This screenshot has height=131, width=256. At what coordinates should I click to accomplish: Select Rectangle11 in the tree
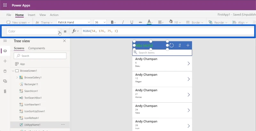[x=31, y=84]
